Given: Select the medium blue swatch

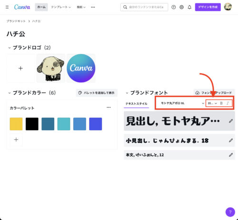Looking at the screenshot, I should [x=79, y=124].
